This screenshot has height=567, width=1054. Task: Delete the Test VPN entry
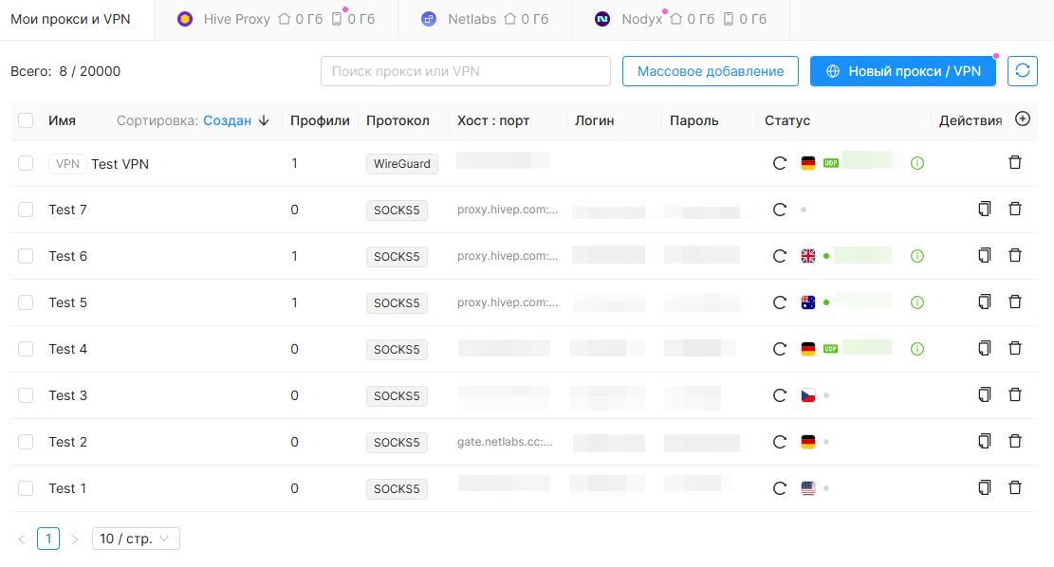pos(1015,162)
